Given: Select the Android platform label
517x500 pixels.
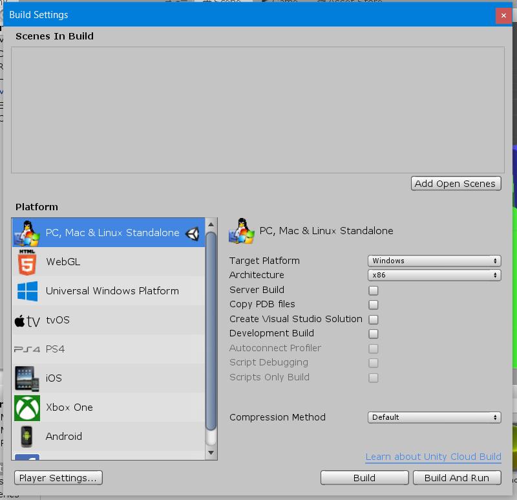Looking at the screenshot, I should [63, 437].
